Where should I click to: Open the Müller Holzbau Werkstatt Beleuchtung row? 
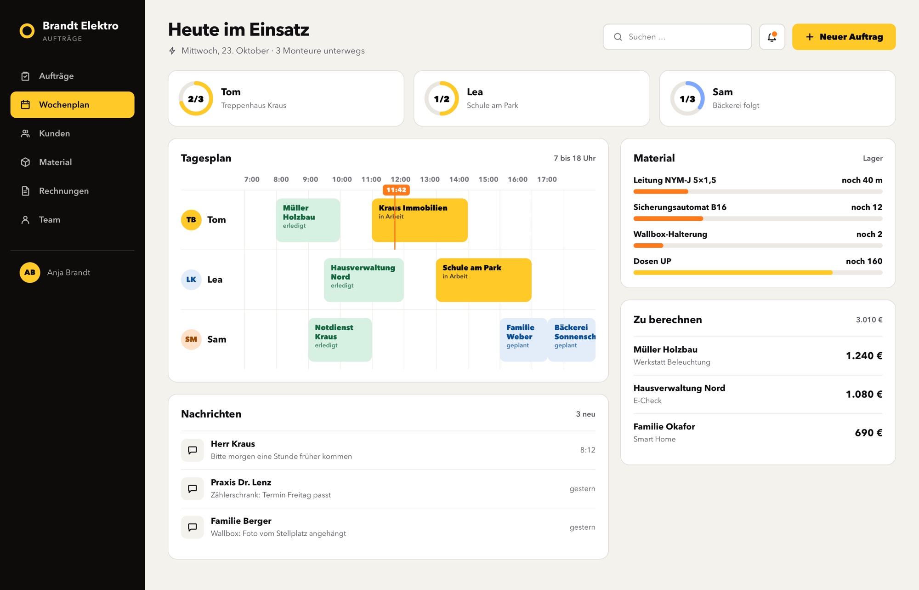tap(758, 356)
